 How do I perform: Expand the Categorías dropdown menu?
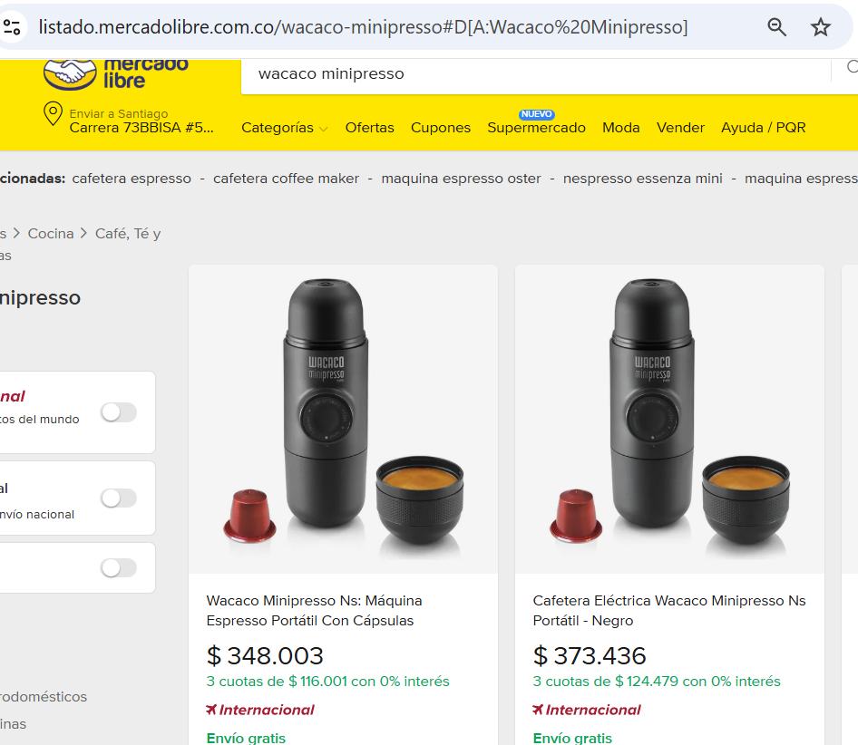(284, 128)
